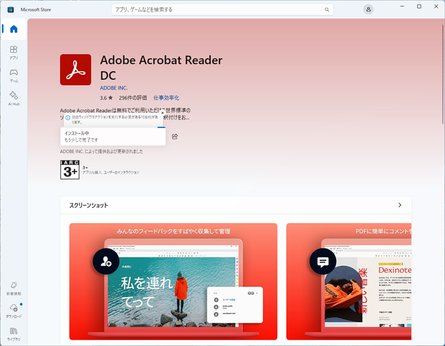
Task: Open the ADOBE INC. publisher link
Action: point(113,88)
